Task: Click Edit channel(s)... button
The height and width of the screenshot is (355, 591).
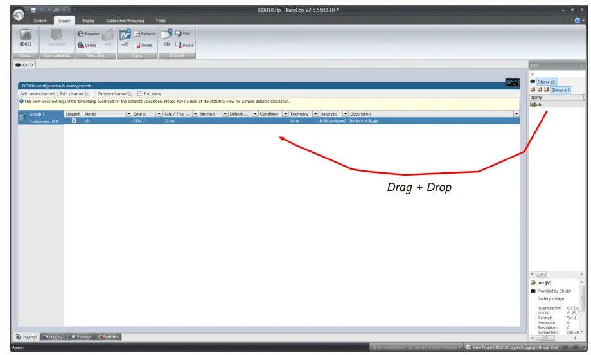Action: [x=76, y=93]
